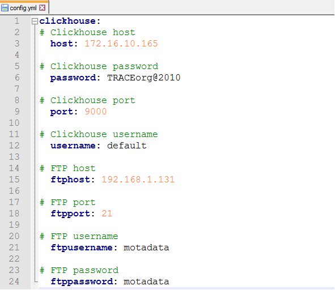Click line number 24 in the margin
The width and height of the screenshot is (335, 290).
click(x=14, y=282)
